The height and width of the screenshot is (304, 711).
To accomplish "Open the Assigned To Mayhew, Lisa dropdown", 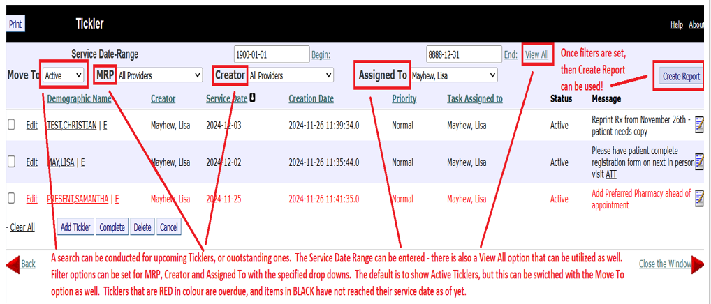I will (453, 75).
